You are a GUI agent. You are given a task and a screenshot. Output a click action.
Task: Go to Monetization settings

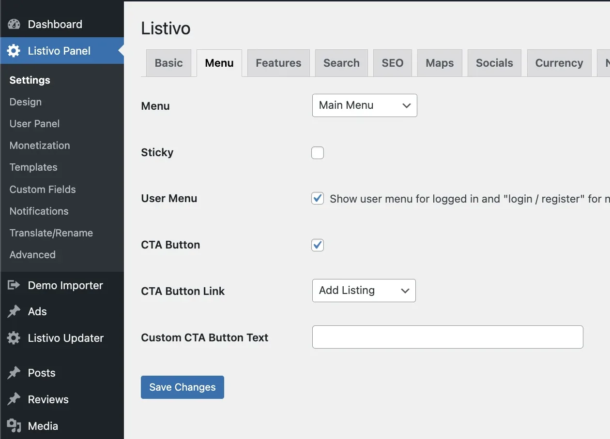(x=40, y=146)
